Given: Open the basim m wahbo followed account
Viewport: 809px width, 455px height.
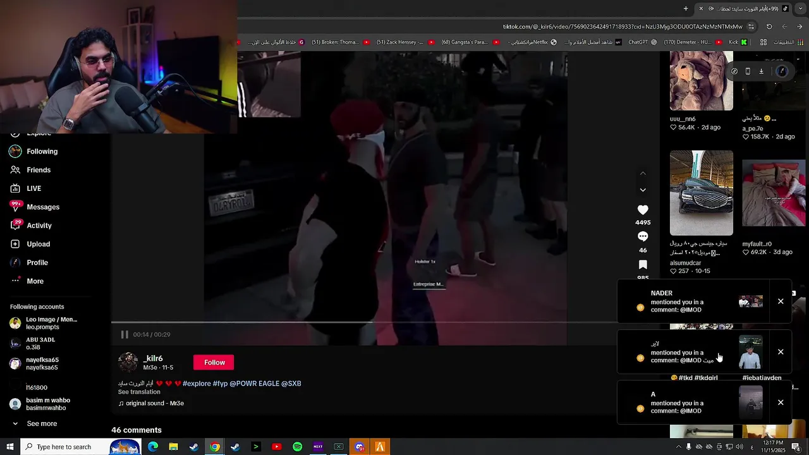Looking at the screenshot, I should tap(40, 404).
